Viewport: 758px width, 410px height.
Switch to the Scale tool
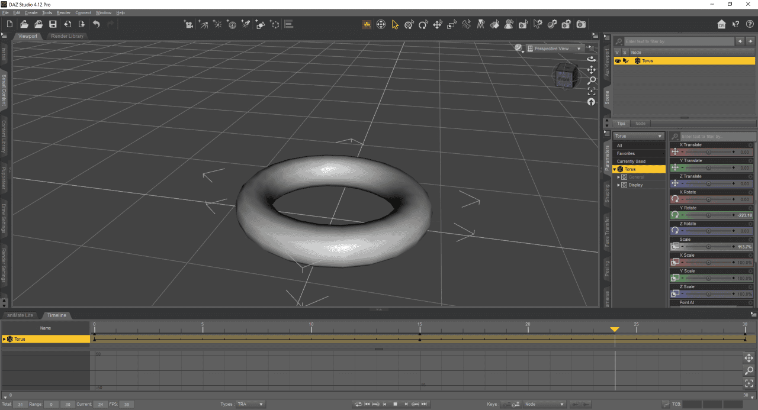tap(451, 24)
